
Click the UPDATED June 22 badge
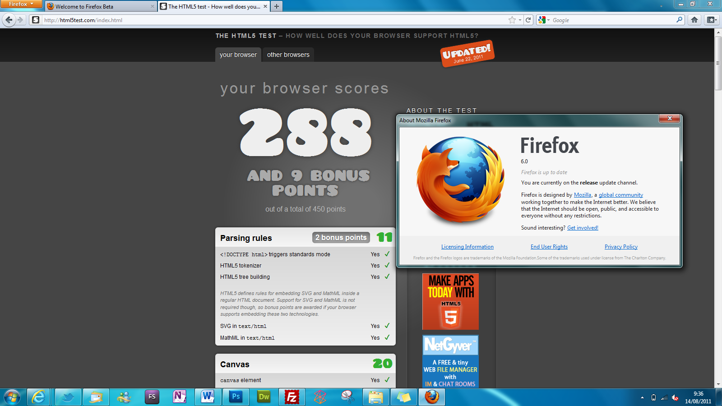point(467,54)
